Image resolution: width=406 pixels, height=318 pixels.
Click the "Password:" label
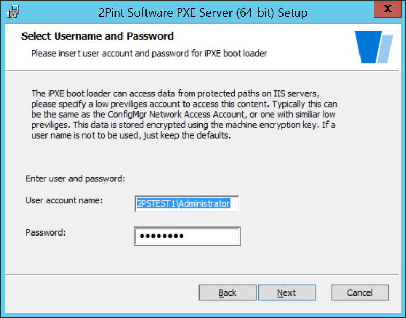click(45, 232)
